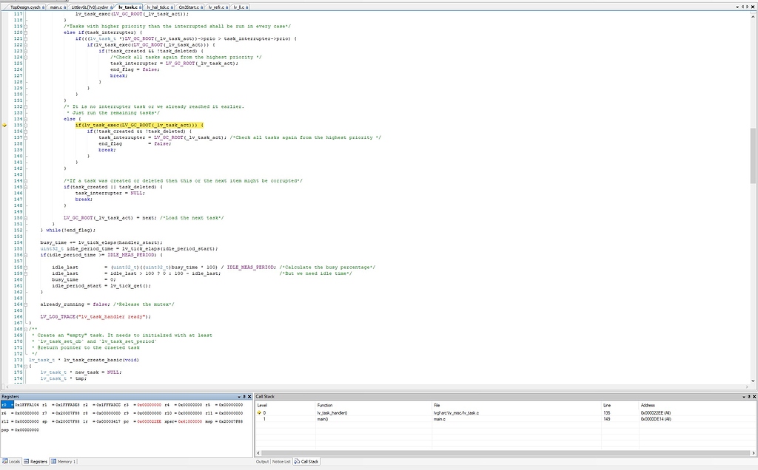758x470 pixels.
Task: Open the Call Stack panel options chevron
Action: (743, 396)
